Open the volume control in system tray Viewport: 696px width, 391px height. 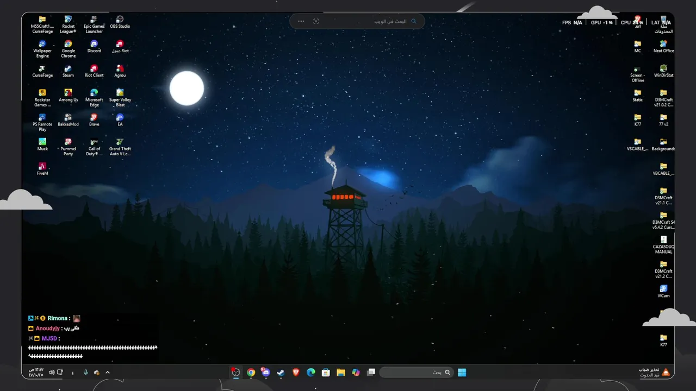[x=51, y=373]
